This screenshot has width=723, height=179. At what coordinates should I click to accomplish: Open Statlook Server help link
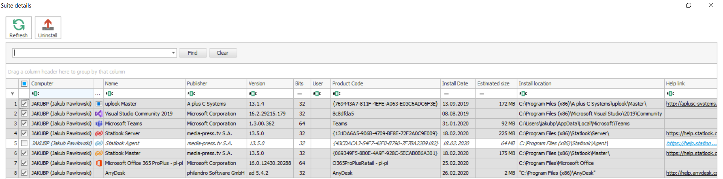pyautogui.click(x=691, y=133)
